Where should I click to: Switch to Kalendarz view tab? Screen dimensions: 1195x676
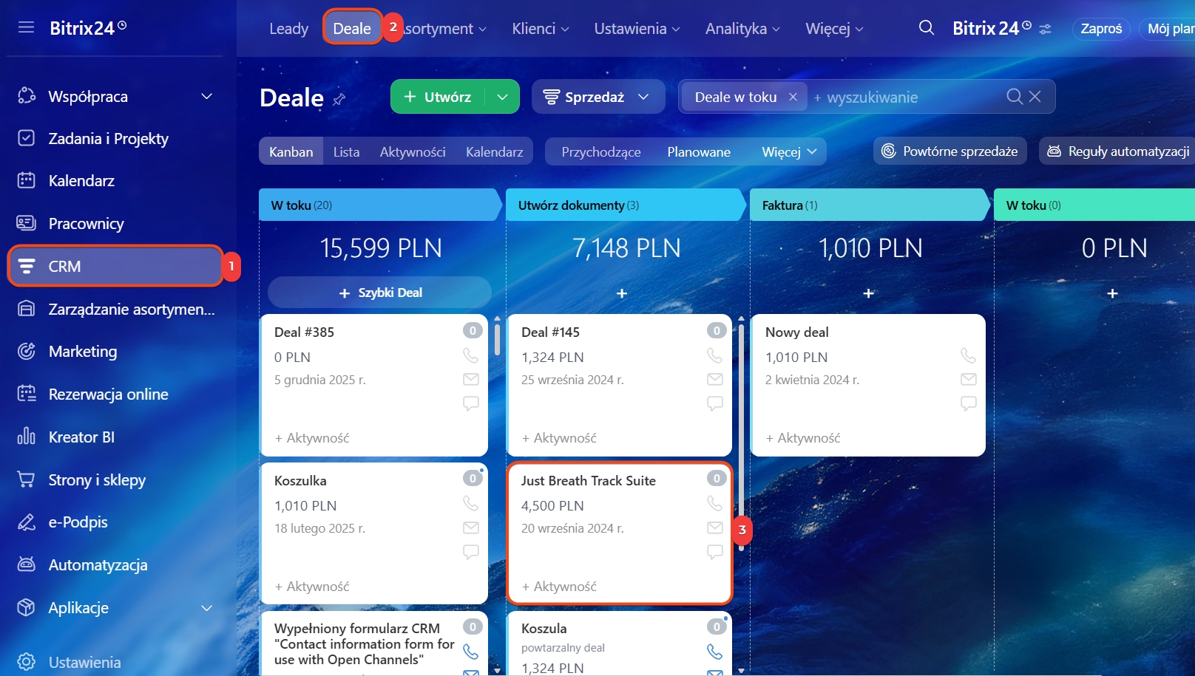tap(494, 151)
